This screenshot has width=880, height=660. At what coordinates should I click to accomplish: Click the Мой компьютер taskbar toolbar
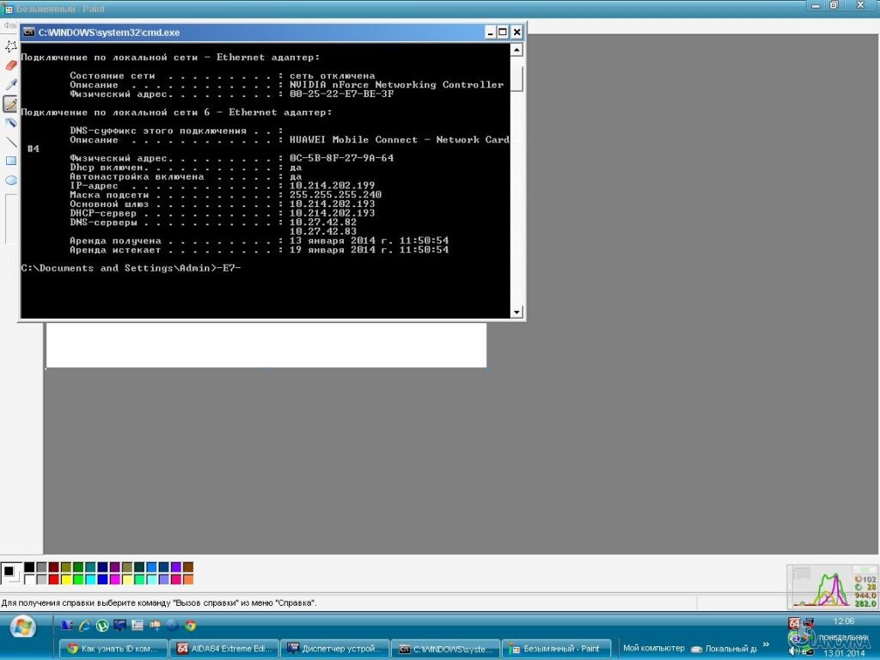(653, 648)
